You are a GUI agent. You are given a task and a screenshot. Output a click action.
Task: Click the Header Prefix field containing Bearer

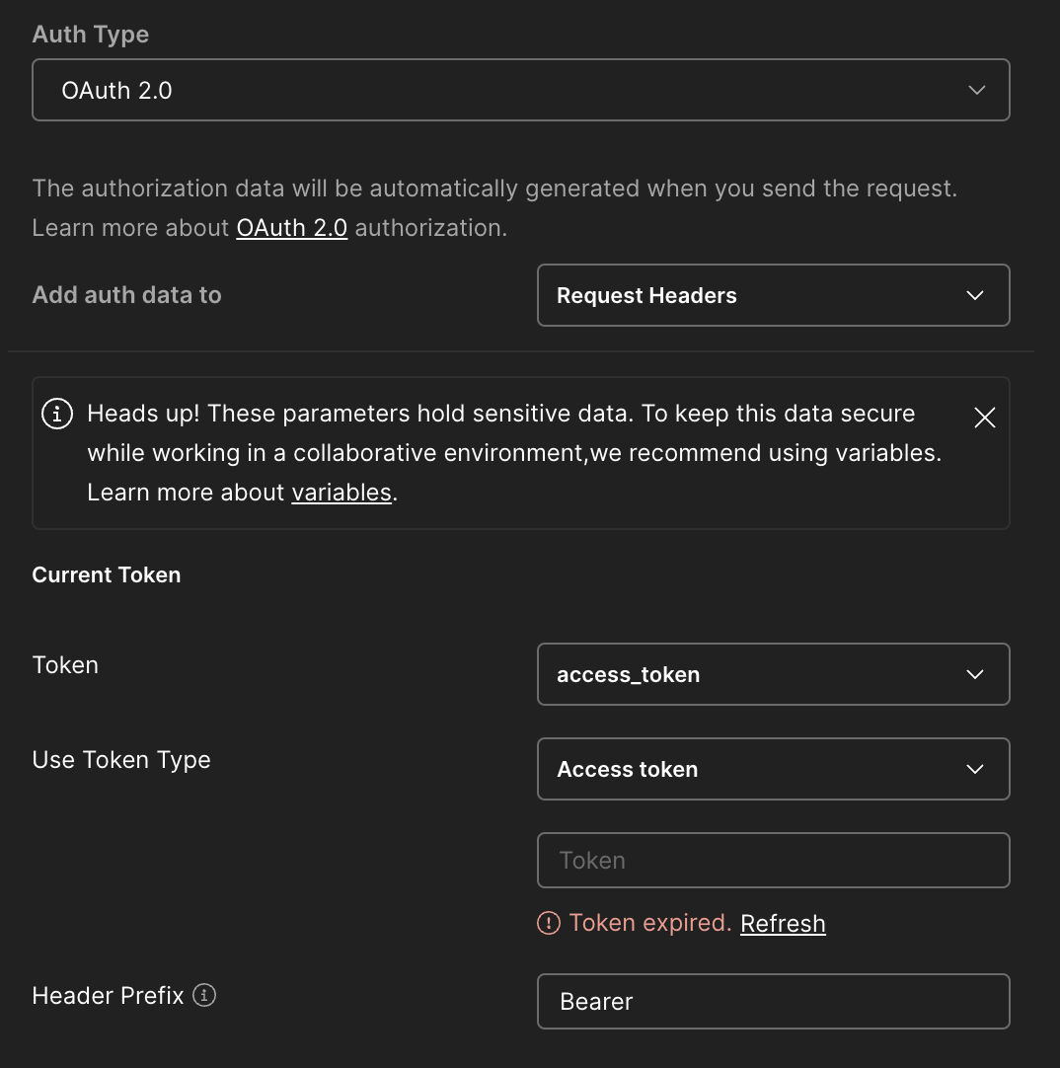point(772,1001)
